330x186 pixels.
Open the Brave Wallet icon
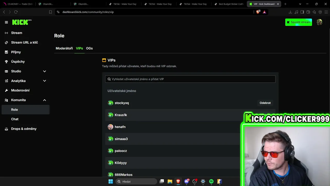(308, 12)
